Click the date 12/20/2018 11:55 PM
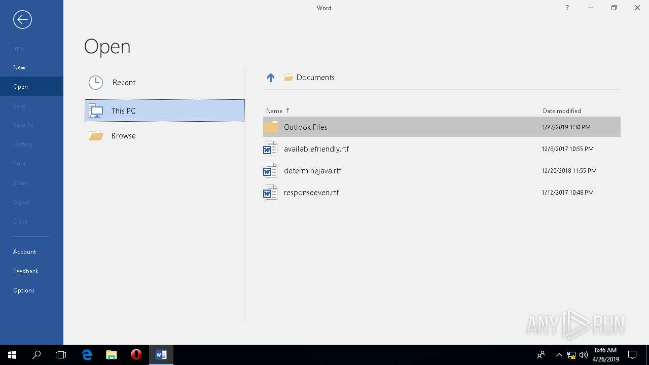649x365 pixels. [x=569, y=170]
